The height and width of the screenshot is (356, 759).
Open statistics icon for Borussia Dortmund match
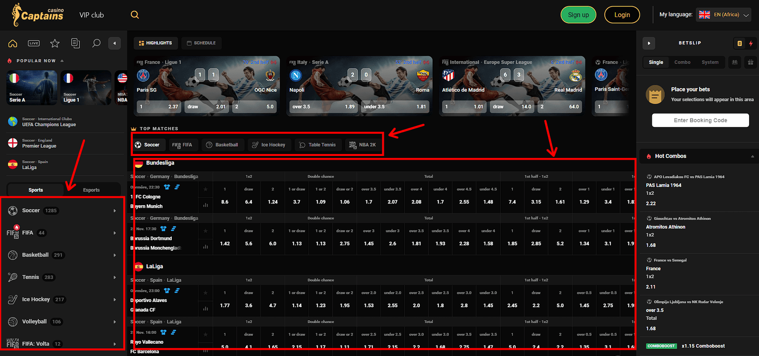pyautogui.click(x=205, y=246)
